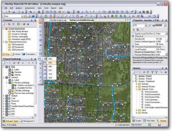The width and height of the screenshot is (172, 131).
Task: Click red X delete icon in Scenarios
Action: pos(9,24)
